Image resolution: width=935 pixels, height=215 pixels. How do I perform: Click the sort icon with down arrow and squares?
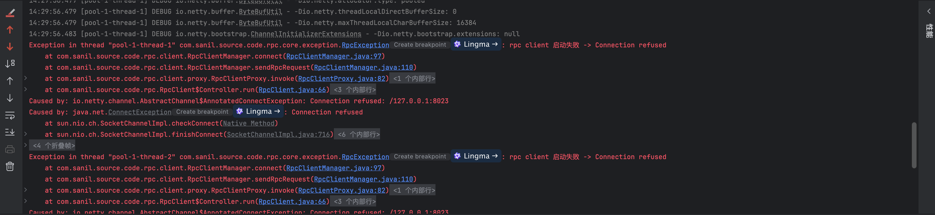10,64
